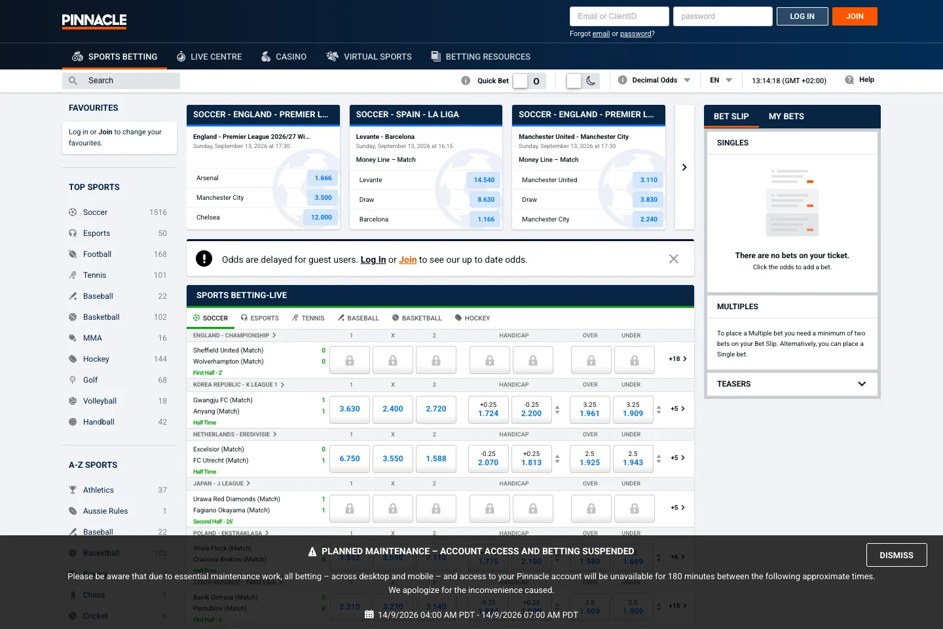
Task: Click locked home odds for Sheffield United
Action: click(350, 360)
